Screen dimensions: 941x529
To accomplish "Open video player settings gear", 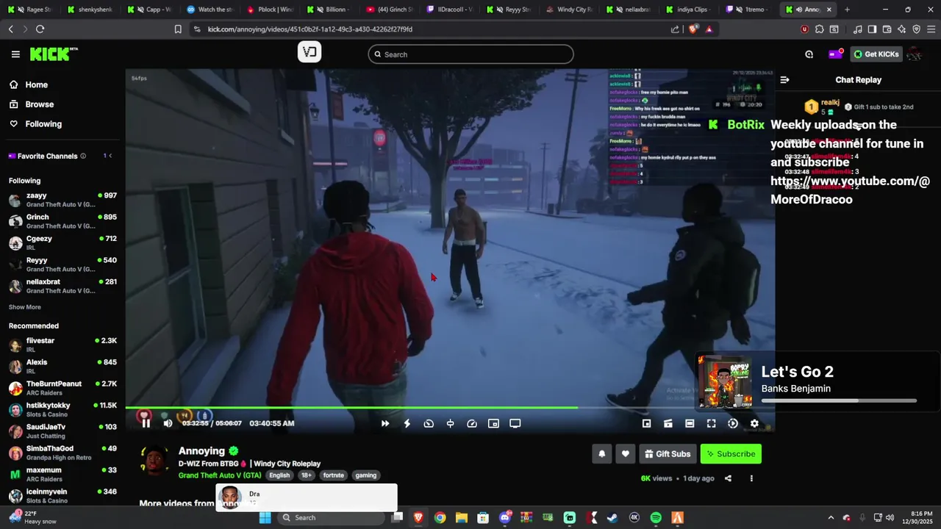I will [x=754, y=423].
